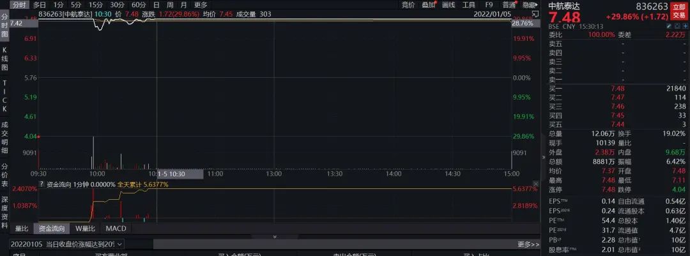690x256 pixels.
Task: Select the 15分 period tab
Action: (x=95, y=5)
